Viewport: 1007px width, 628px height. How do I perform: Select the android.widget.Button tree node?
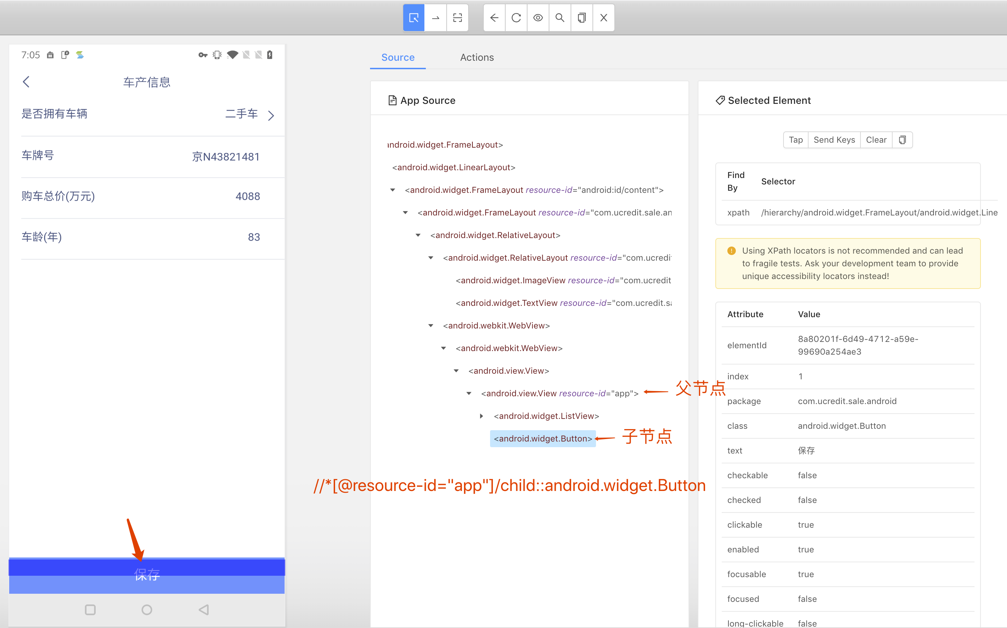(543, 439)
